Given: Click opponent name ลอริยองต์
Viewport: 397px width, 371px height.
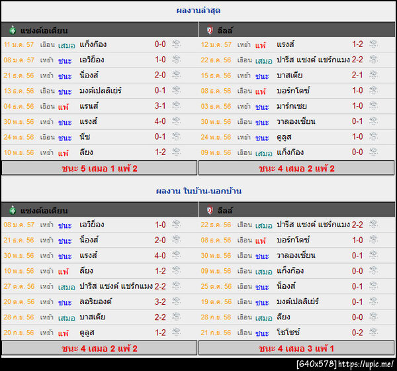Looking at the screenshot, I should pos(95,301).
